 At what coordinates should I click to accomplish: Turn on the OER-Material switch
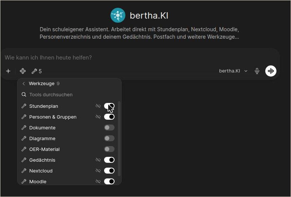pyautogui.click(x=109, y=149)
